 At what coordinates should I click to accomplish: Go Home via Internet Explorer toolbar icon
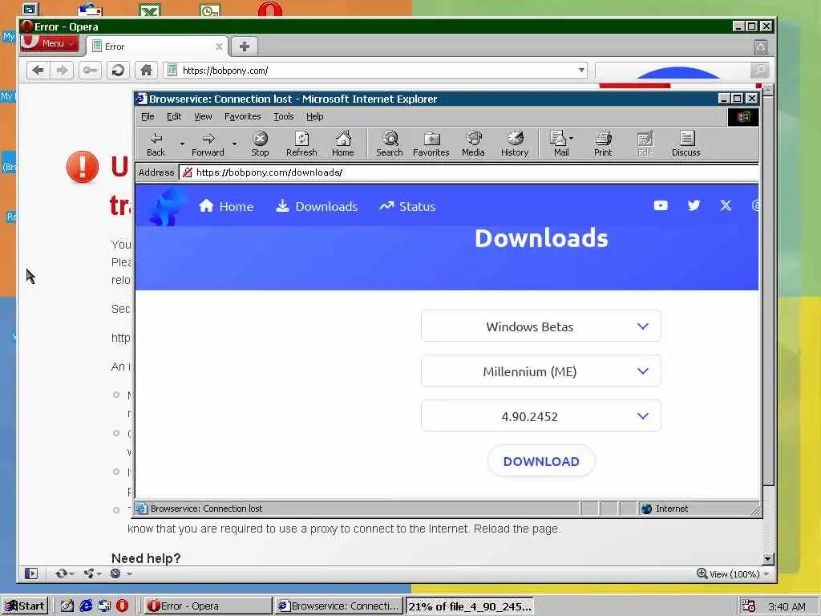click(343, 144)
